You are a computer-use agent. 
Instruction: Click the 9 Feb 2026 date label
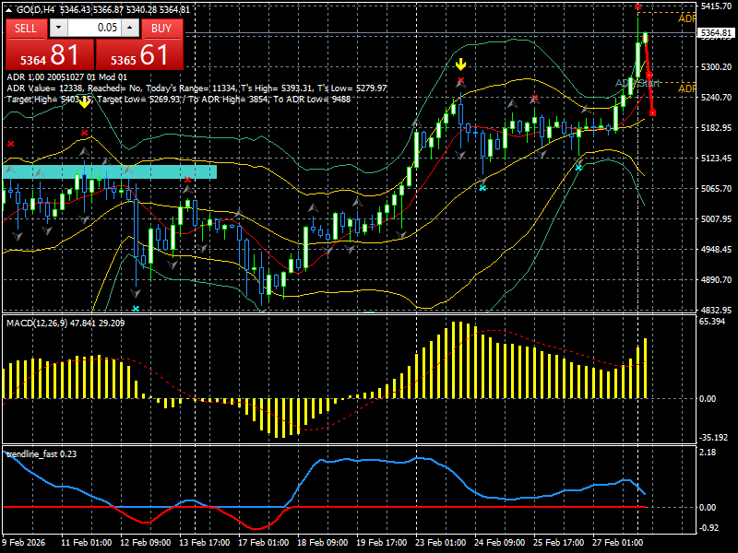point(24,542)
